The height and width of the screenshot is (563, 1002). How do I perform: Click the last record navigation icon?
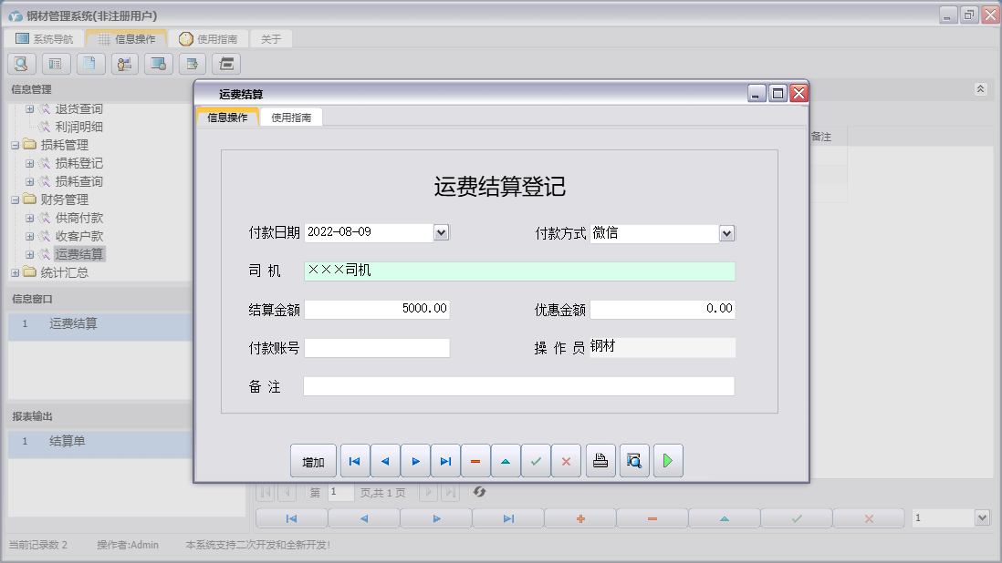tap(445, 460)
